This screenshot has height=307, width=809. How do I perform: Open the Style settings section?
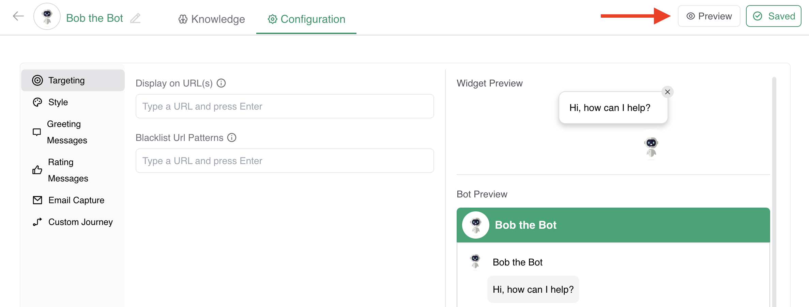(x=58, y=102)
